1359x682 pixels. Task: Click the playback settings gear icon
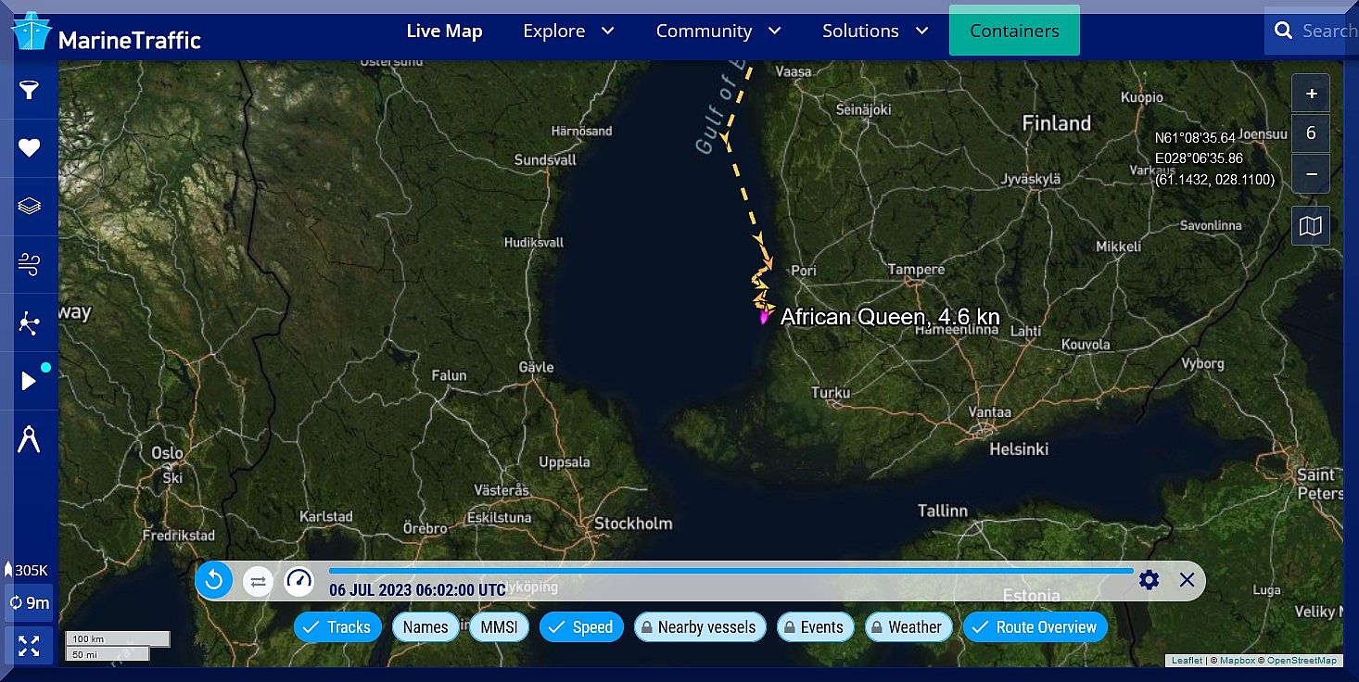point(1149,580)
